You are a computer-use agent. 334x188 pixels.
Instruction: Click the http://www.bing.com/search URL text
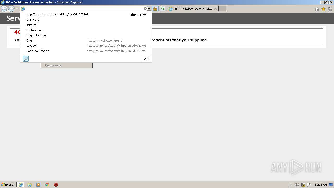pos(105,40)
